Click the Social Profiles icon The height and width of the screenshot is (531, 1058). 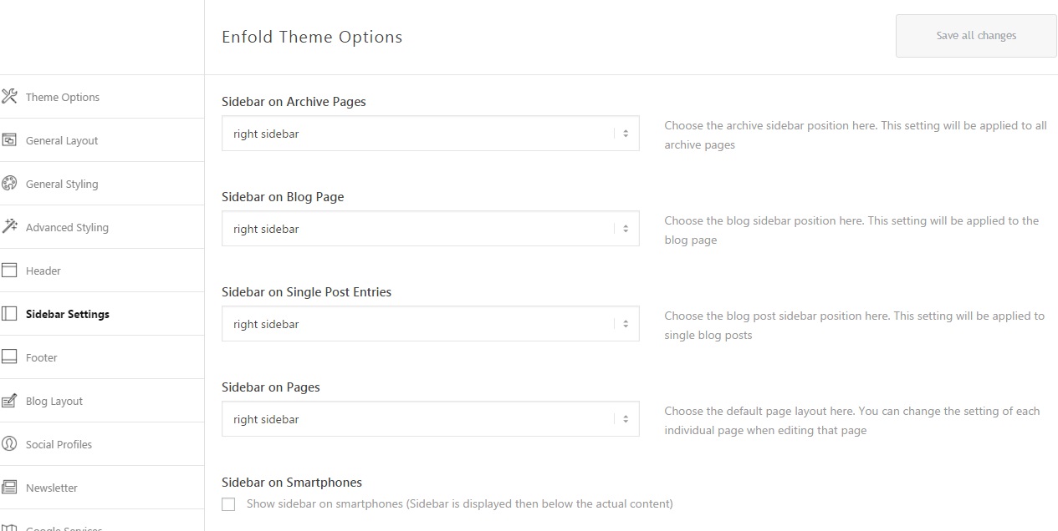coord(9,444)
